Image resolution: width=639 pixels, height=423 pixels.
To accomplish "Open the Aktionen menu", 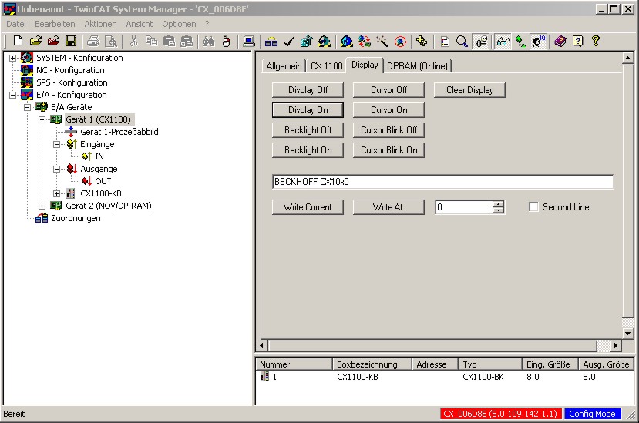I will click(x=100, y=24).
